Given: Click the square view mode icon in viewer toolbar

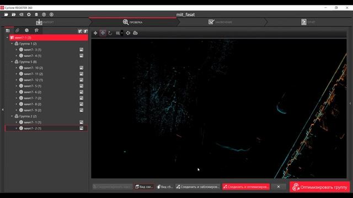Looking at the screenshot, I should pos(117,33).
